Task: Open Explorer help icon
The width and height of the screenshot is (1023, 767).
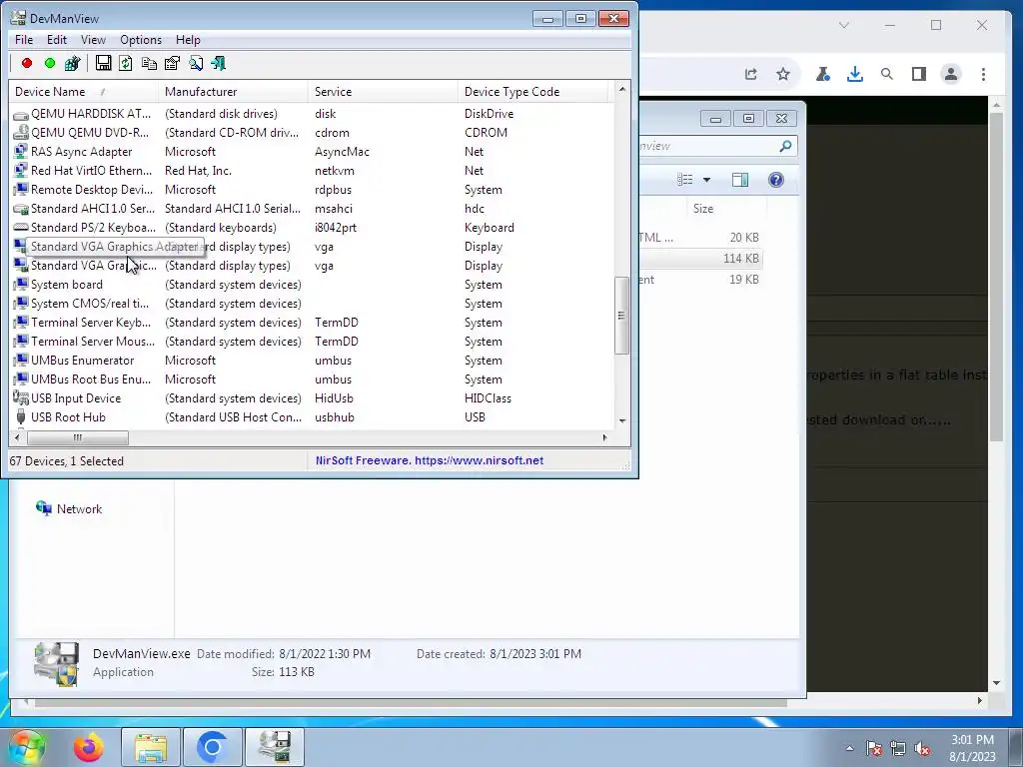Action: pos(775,180)
